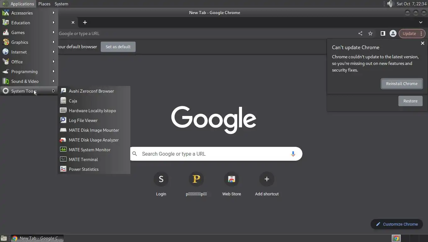
Task: Click the show desktop icon in taskbar
Action: (x=4, y=238)
